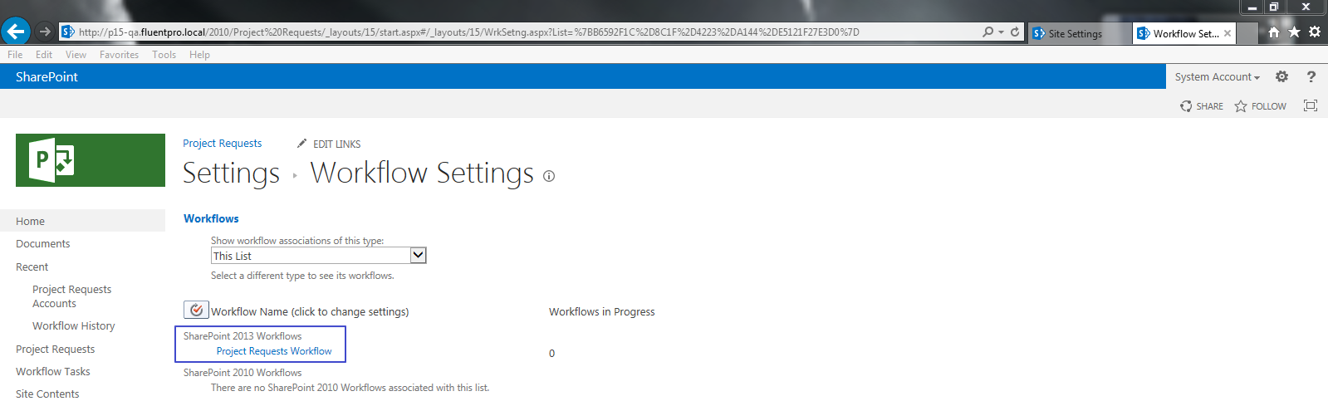This screenshot has height=401, width=1328.
Task: Open browser Home icon
Action: (1274, 32)
